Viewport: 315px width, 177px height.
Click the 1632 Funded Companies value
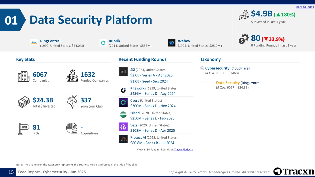click(88, 75)
